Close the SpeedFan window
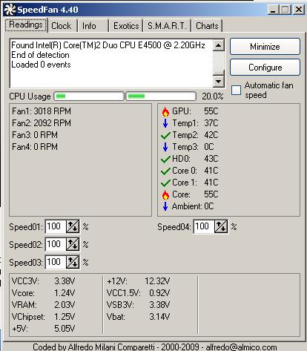This screenshot has height=351, width=307. pos(299,10)
